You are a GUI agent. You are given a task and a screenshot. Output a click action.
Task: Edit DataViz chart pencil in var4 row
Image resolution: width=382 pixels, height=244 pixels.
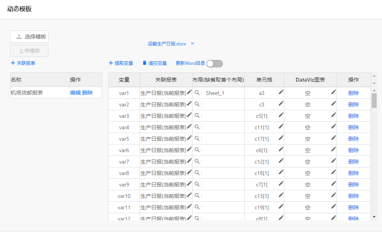point(334,126)
